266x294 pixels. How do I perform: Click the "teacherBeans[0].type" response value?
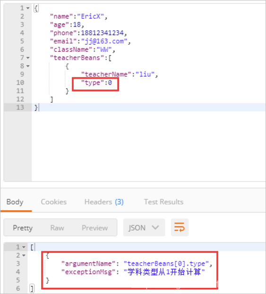[x=166, y=264]
